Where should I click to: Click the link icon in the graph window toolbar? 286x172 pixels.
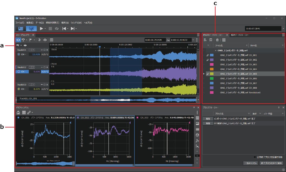click(29, 112)
